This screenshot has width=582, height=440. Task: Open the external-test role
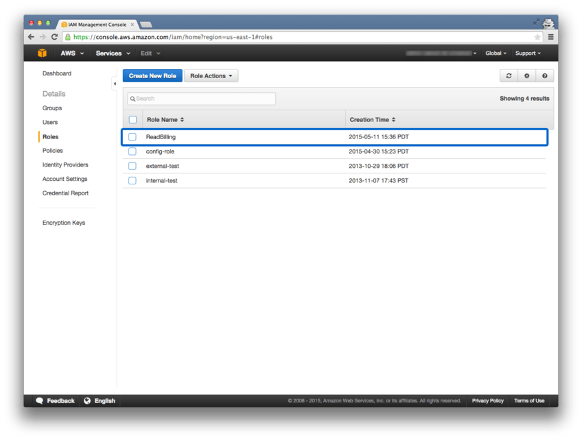[162, 166]
